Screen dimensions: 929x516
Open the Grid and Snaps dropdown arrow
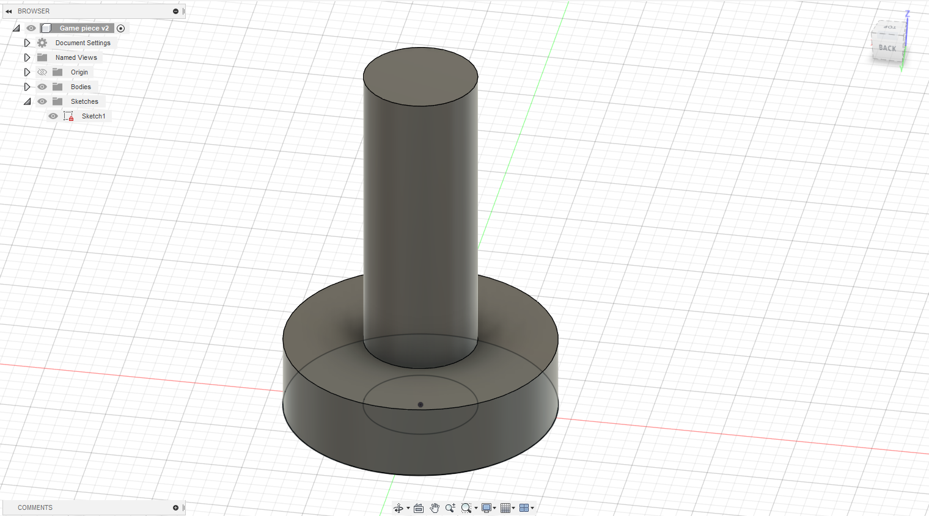click(513, 508)
